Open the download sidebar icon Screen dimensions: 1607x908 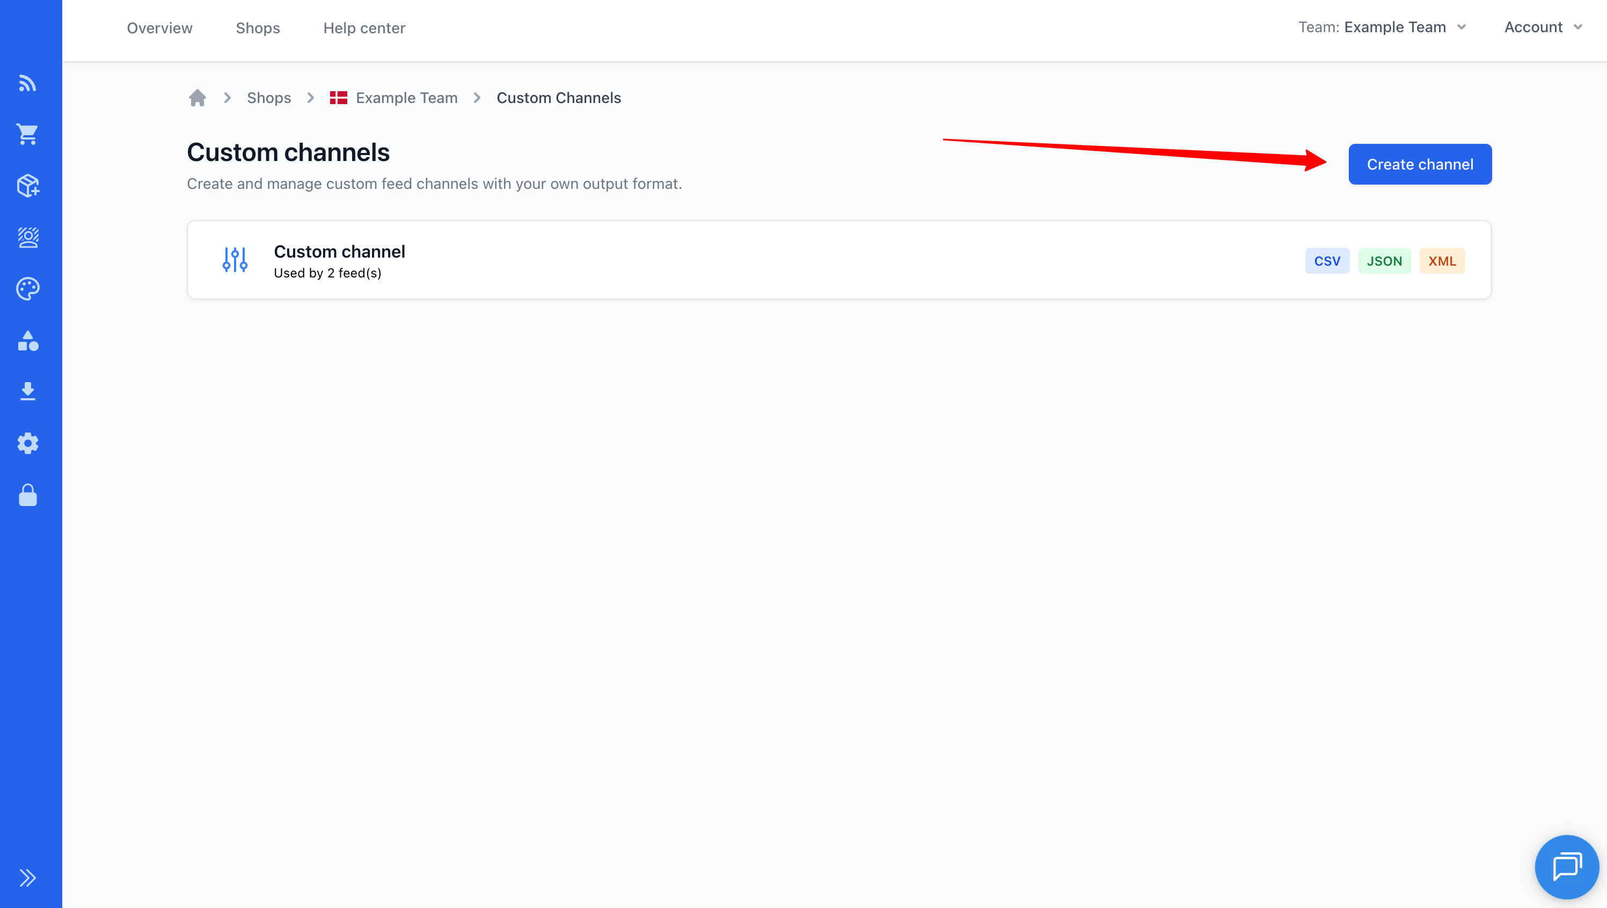(27, 391)
